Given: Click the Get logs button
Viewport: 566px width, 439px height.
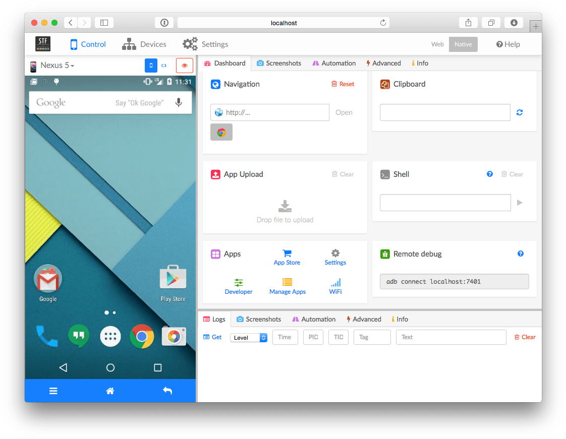Looking at the screenshot, I should pyautogui.click(x=212, y=337).
